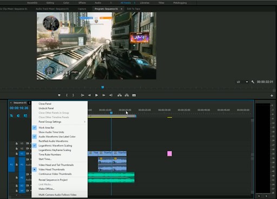This screenshot has height=199, width=277.
Task: Switch to the Color workspace
Action: click(66, 3)
